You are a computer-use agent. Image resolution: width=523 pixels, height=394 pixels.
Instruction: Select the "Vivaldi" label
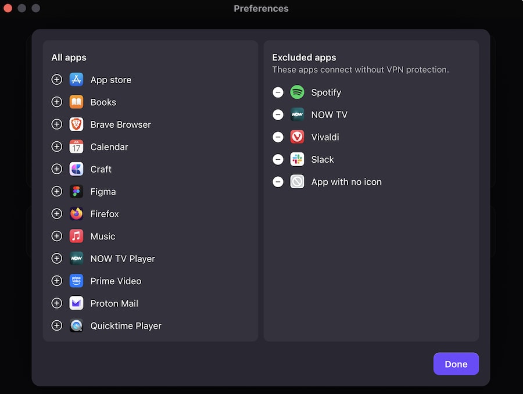pos(325,137)
